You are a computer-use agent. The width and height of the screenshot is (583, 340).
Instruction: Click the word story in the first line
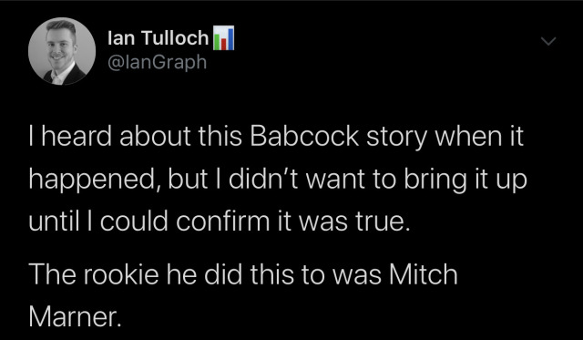coord(397,138)
